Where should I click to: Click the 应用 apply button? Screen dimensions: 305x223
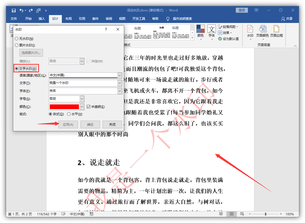pyautogui.click(x=68, y=124)
